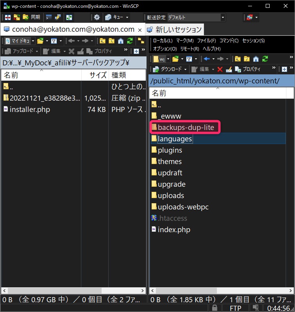Viewport: 295px width, 312px height.
Task: Switch to the 新しいセッション tab
Action: (x=174, y=29)
